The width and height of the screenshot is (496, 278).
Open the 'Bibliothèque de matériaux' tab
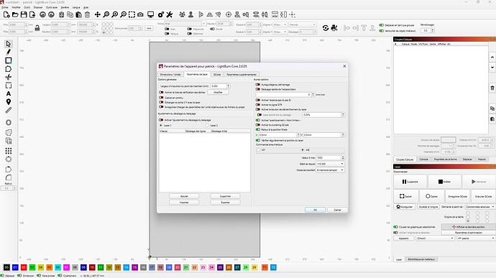coord(421,259)
